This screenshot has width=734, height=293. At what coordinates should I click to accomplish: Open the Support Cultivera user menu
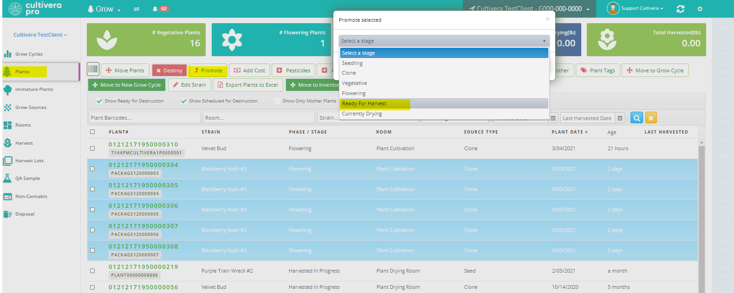[642, 8]
